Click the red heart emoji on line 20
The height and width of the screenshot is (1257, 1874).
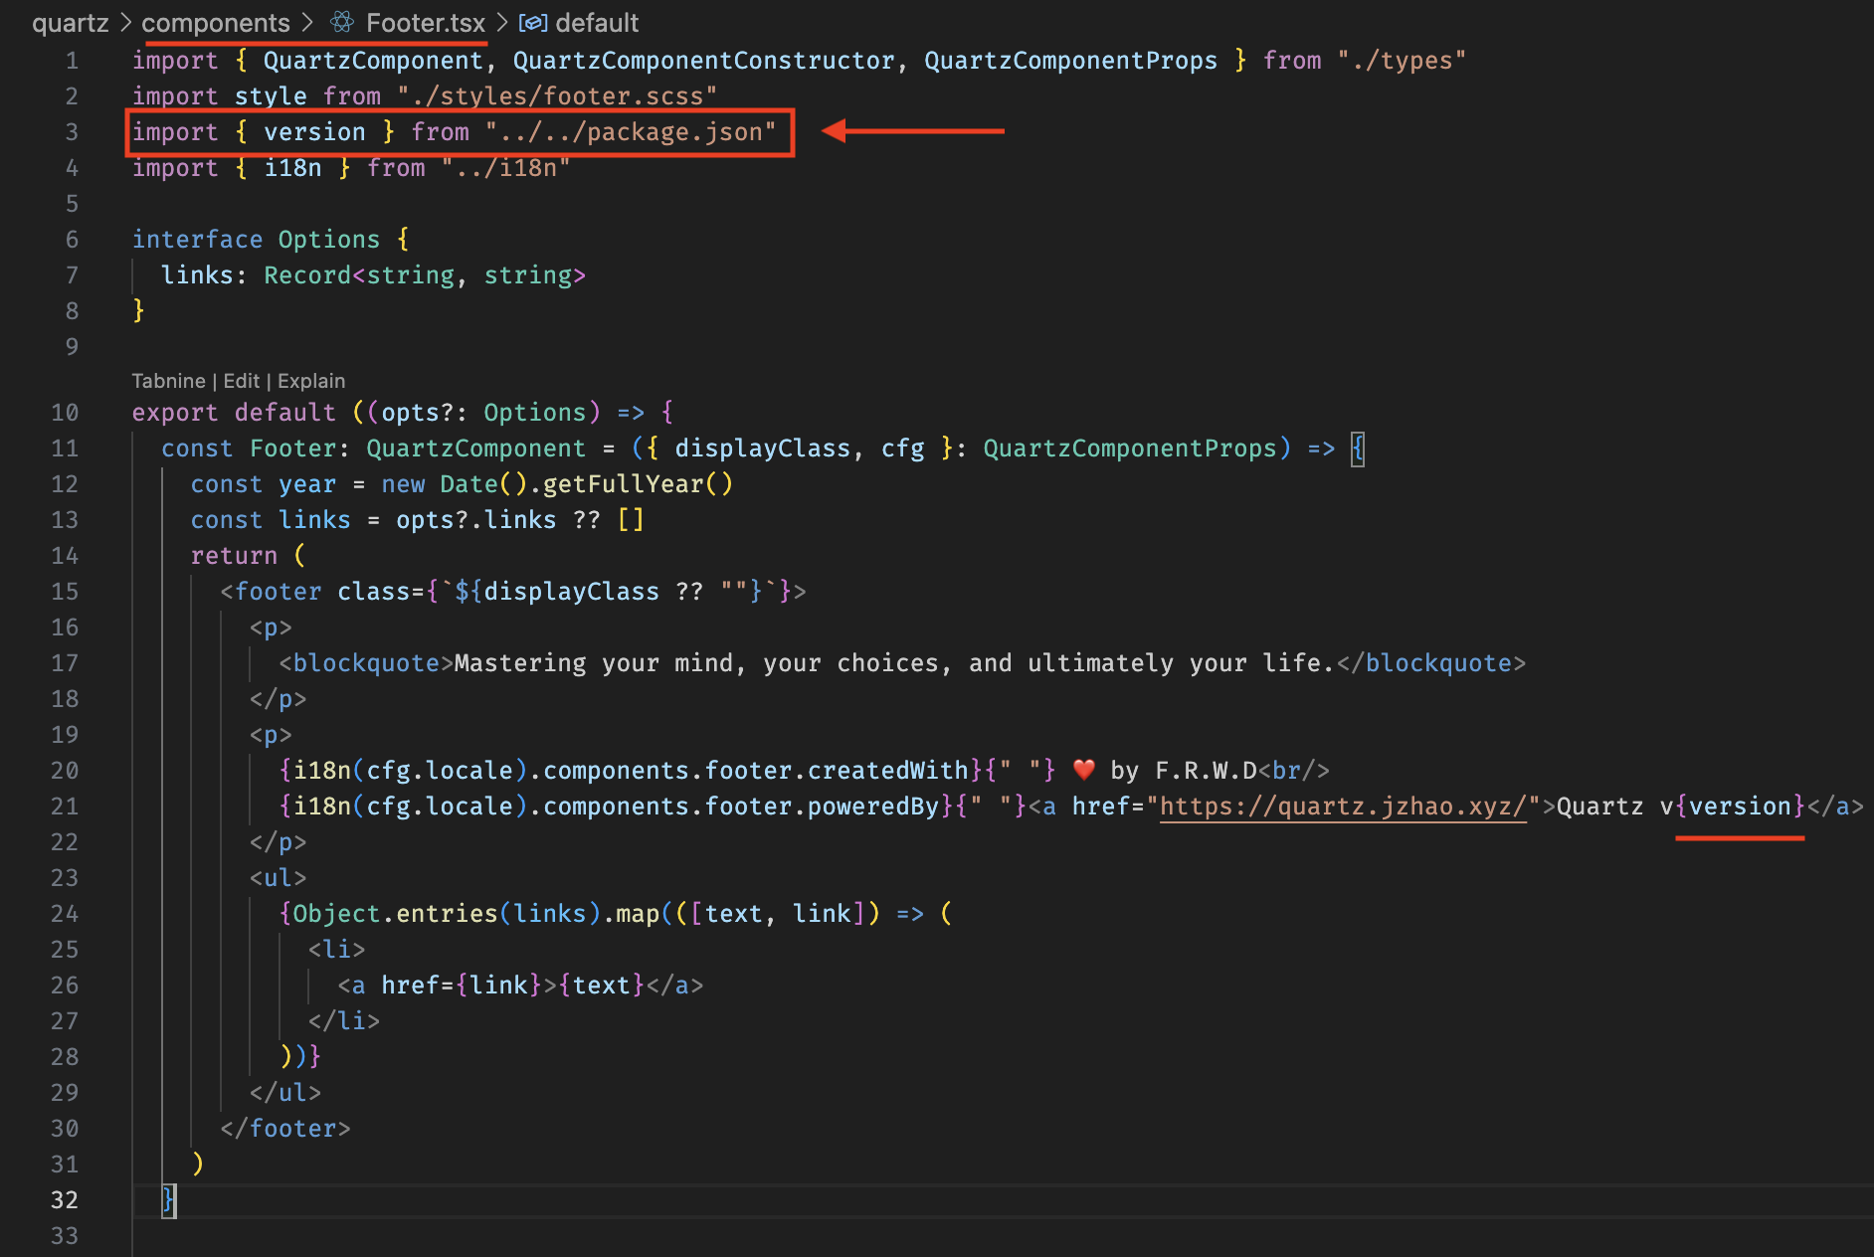1084,770
